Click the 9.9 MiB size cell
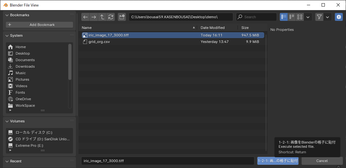This screenshot has height=168, width=346. (252, 42)
